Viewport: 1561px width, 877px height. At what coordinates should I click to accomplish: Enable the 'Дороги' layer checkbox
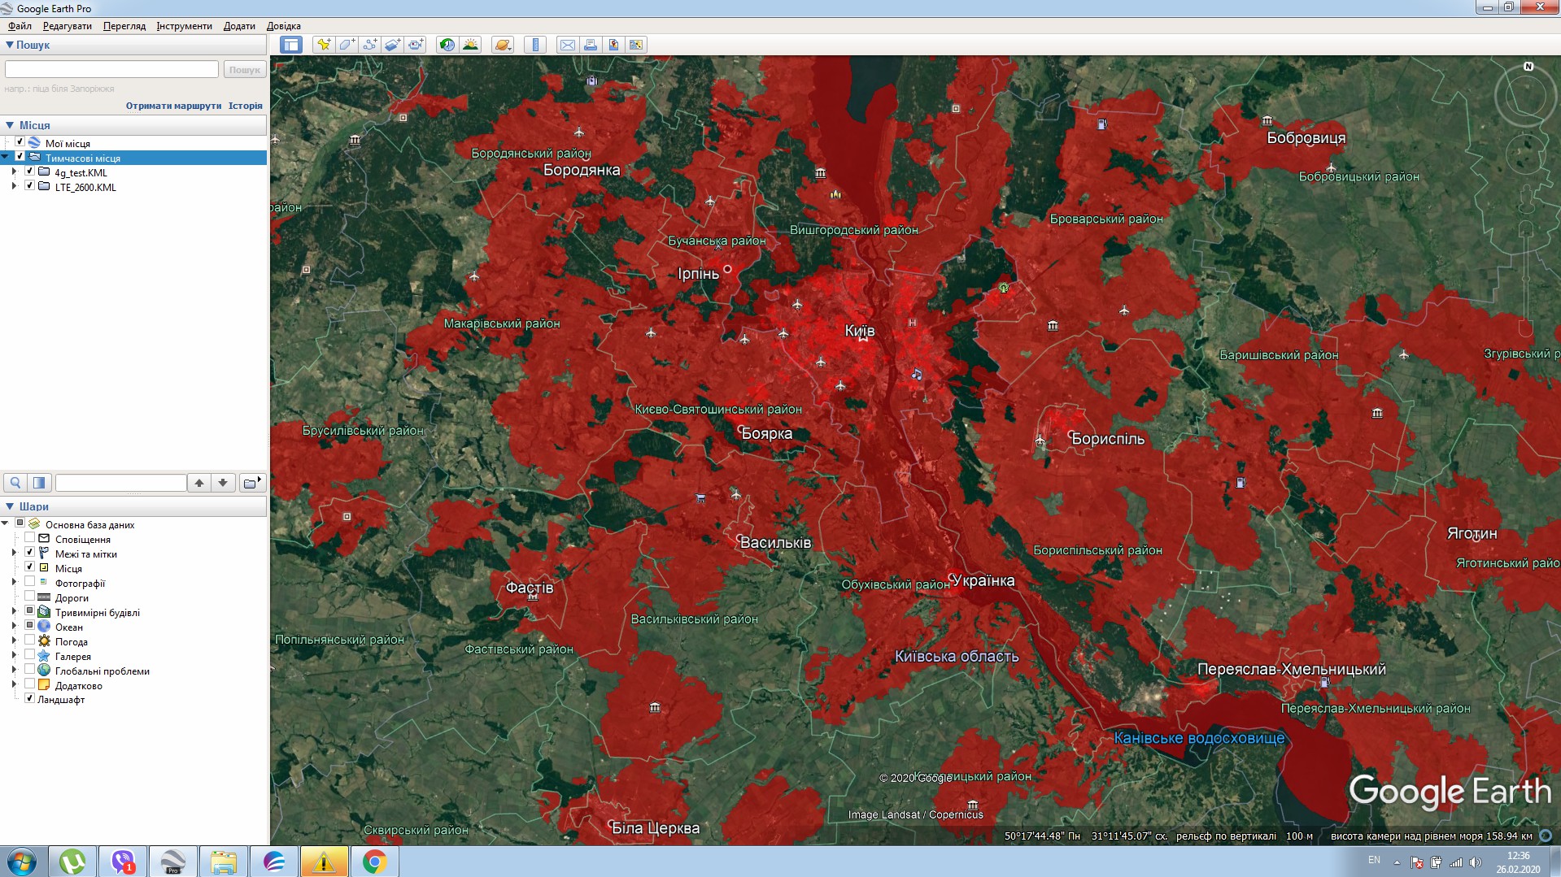click(x=30, y=597)
